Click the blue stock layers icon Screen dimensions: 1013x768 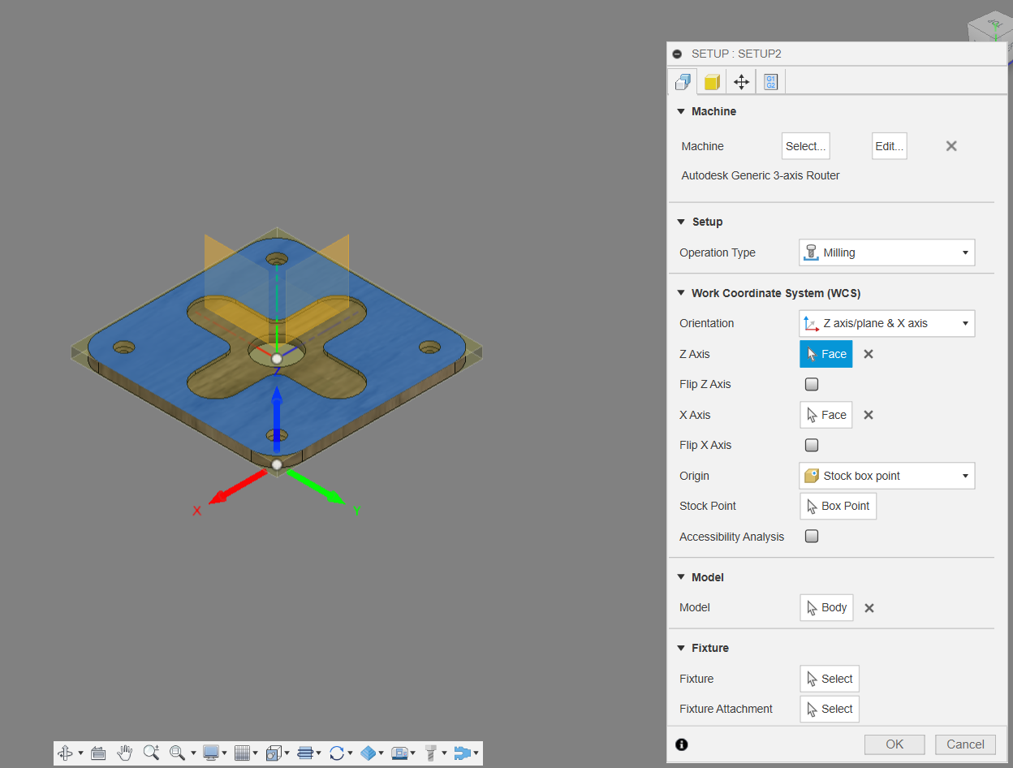(368, 753)
